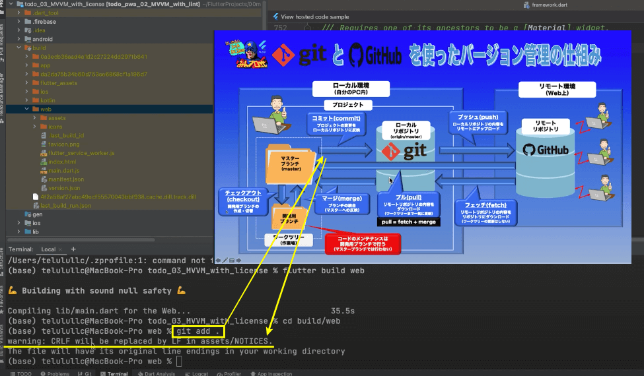Open Pull Requests tool window strip
Screen dimensions: 644x376
2,43
